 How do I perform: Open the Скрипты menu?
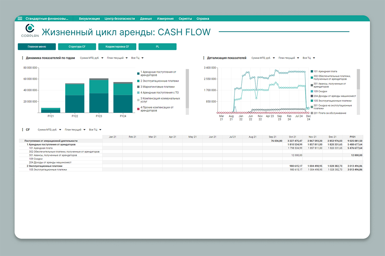point(185,19)
